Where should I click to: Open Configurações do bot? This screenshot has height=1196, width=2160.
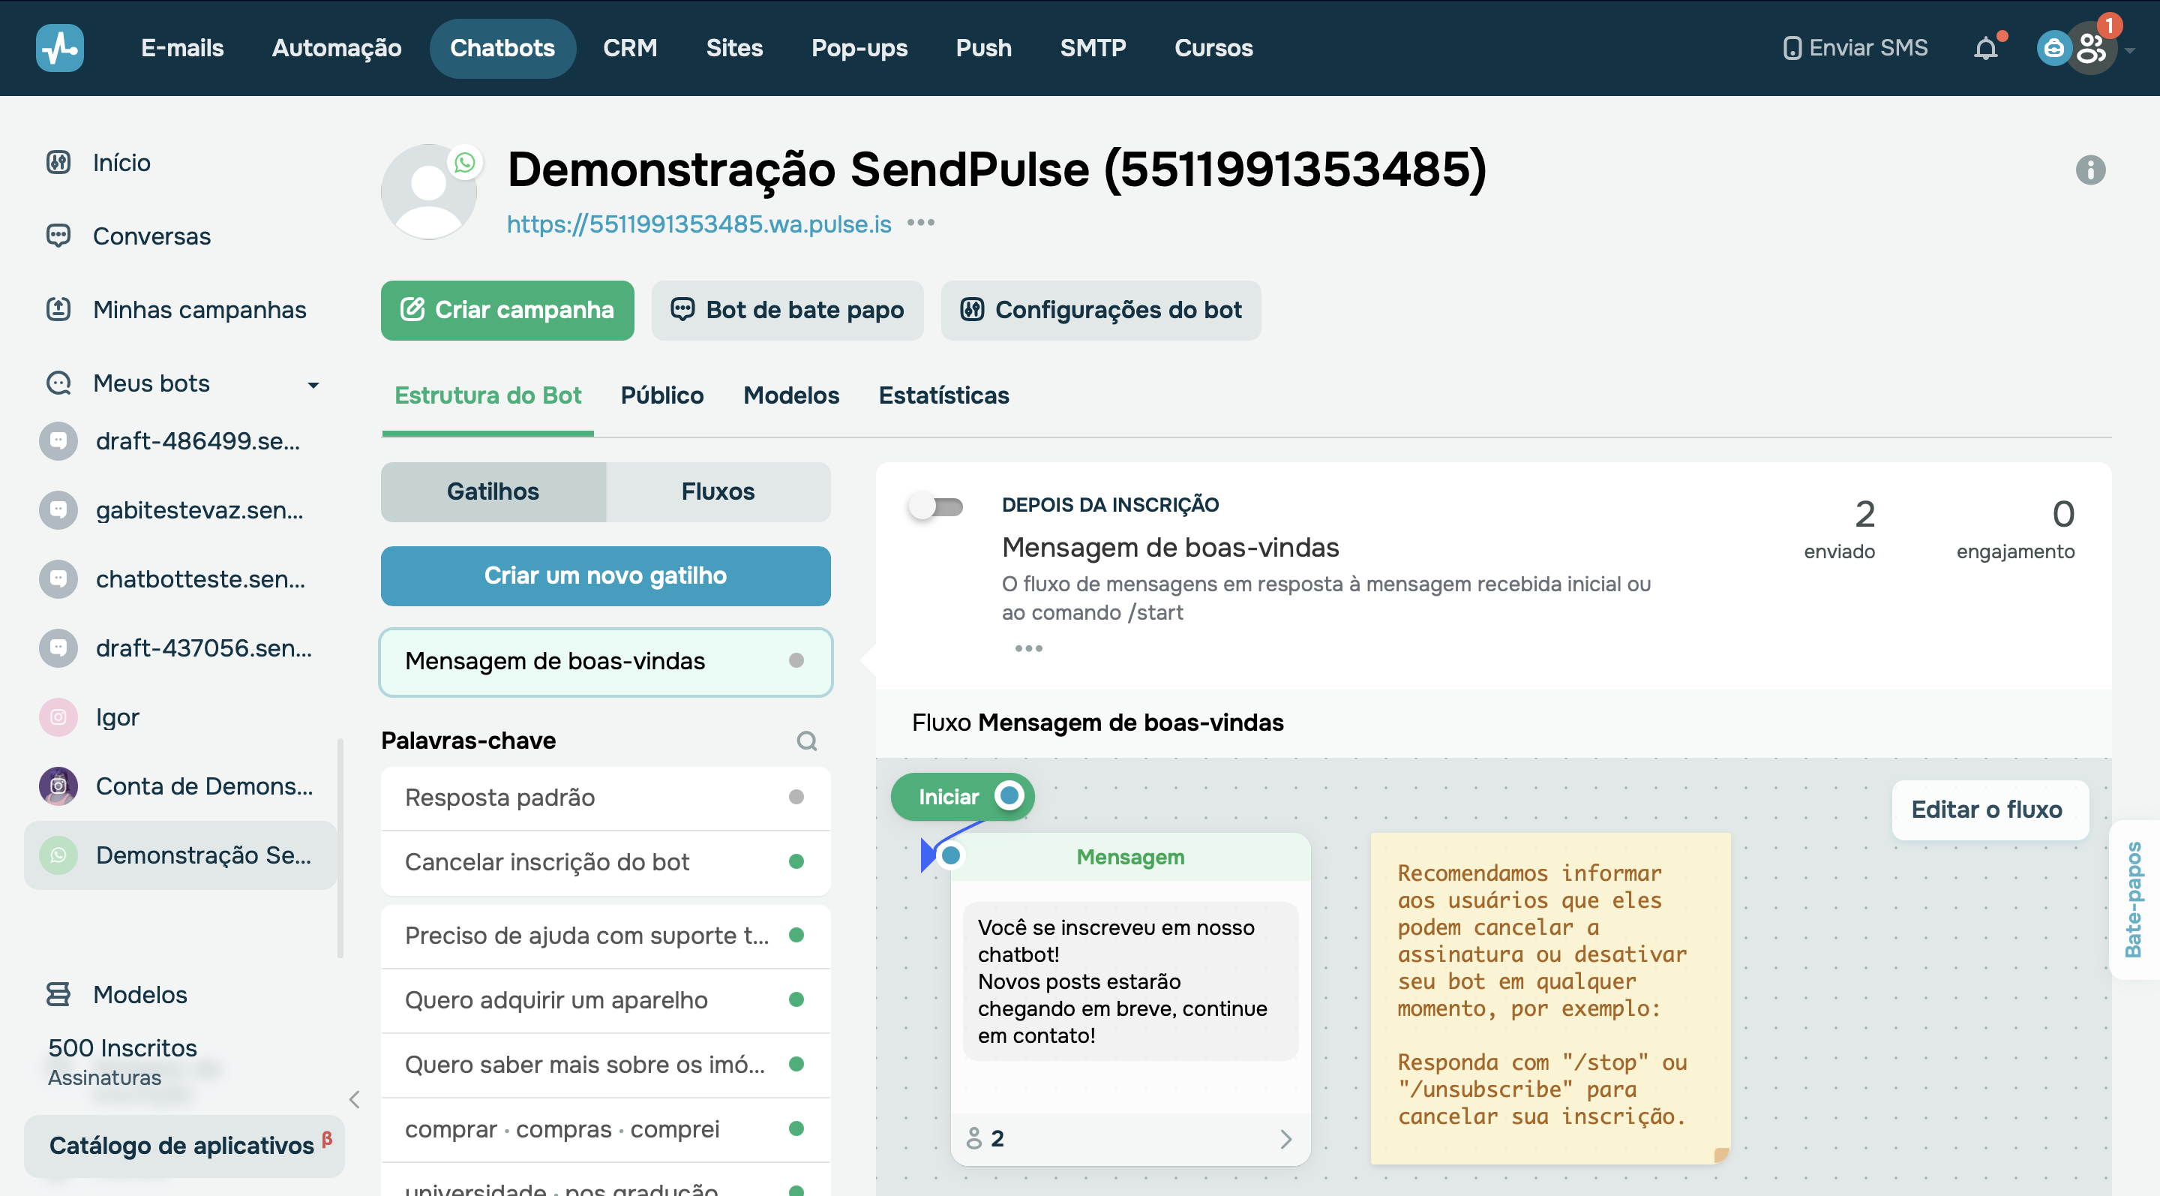1101,311
